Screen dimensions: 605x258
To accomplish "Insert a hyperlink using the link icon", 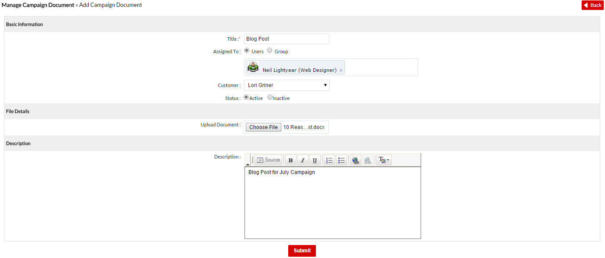I will tap(356, 160).
